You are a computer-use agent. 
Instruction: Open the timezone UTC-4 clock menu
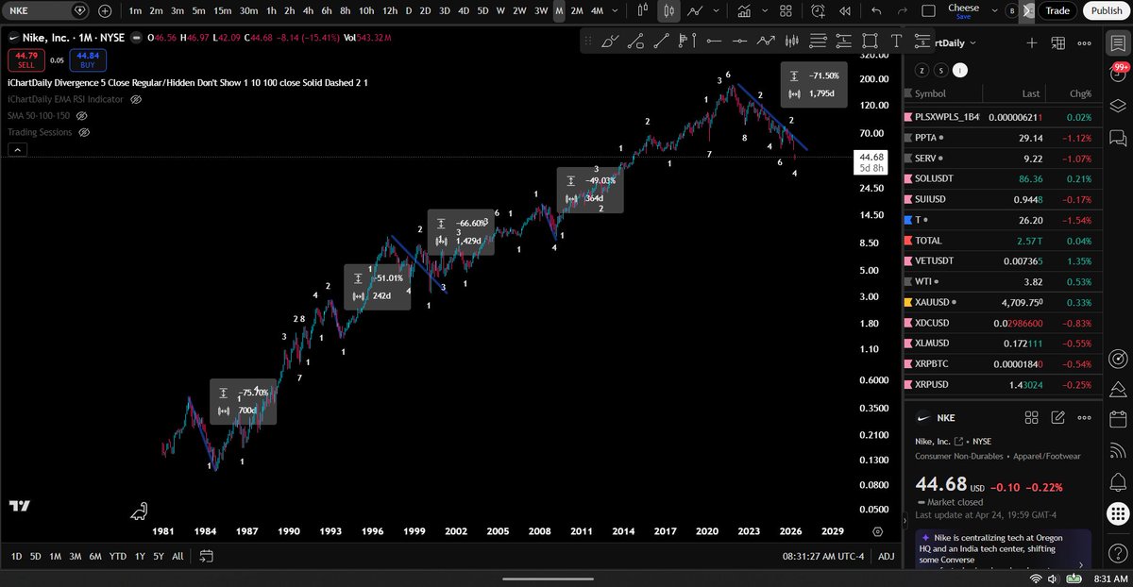pos(824,556)
